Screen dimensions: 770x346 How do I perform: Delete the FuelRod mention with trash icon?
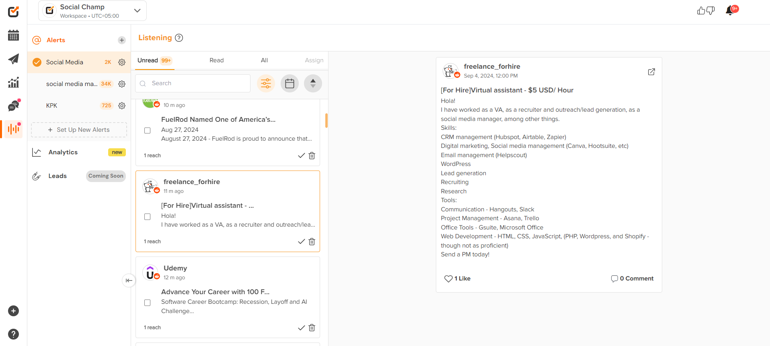pyautogui.click(x=312, y=156)
